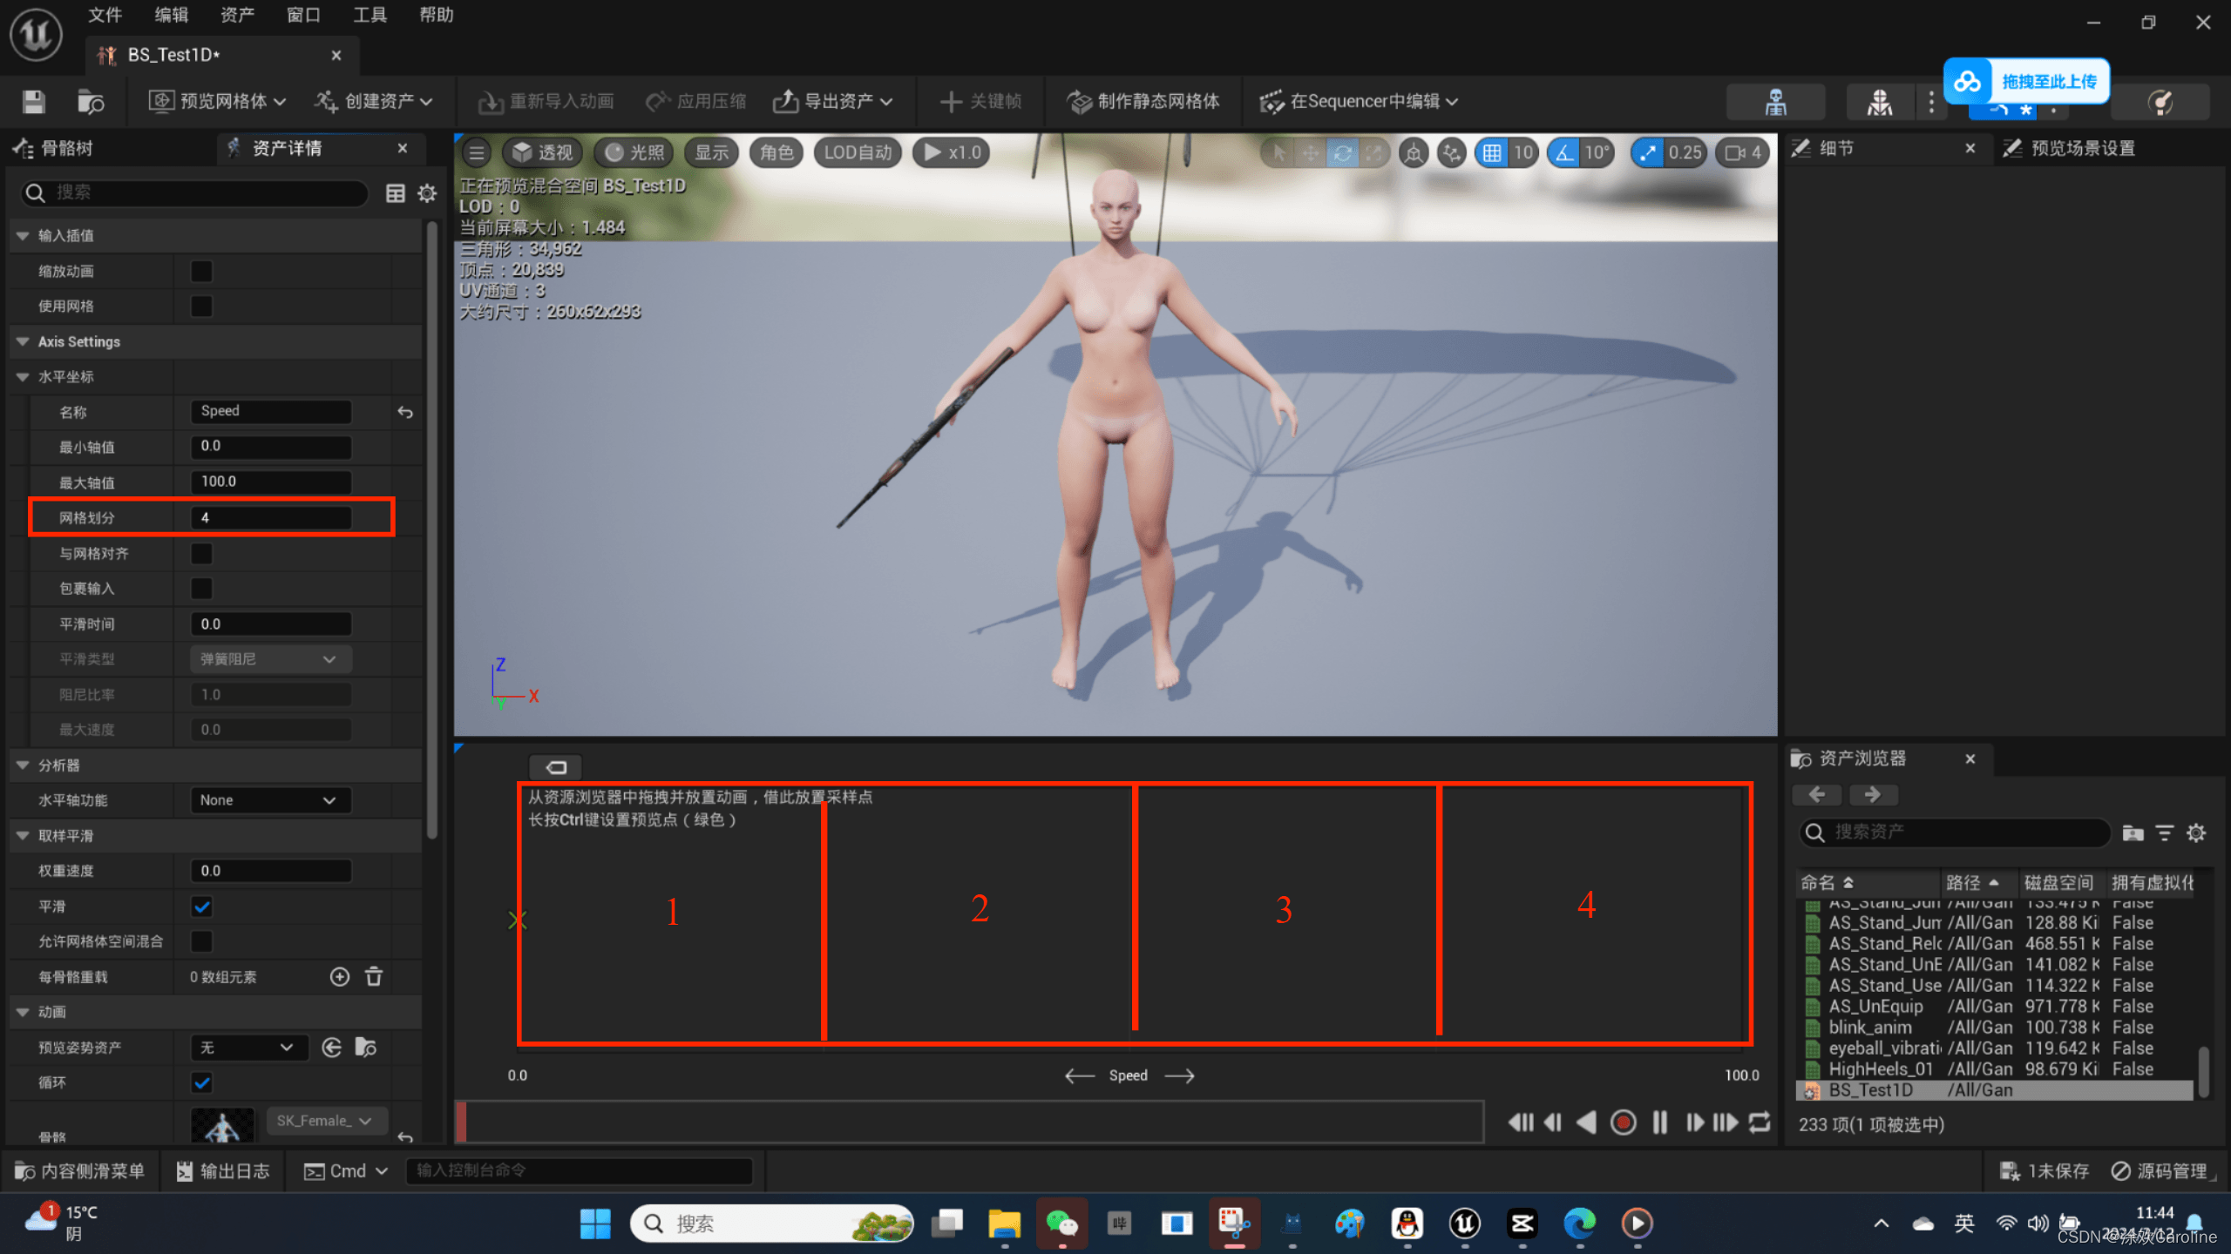
Task: Click the save asset floppy disk icon
Action: (x=34, y=102)
